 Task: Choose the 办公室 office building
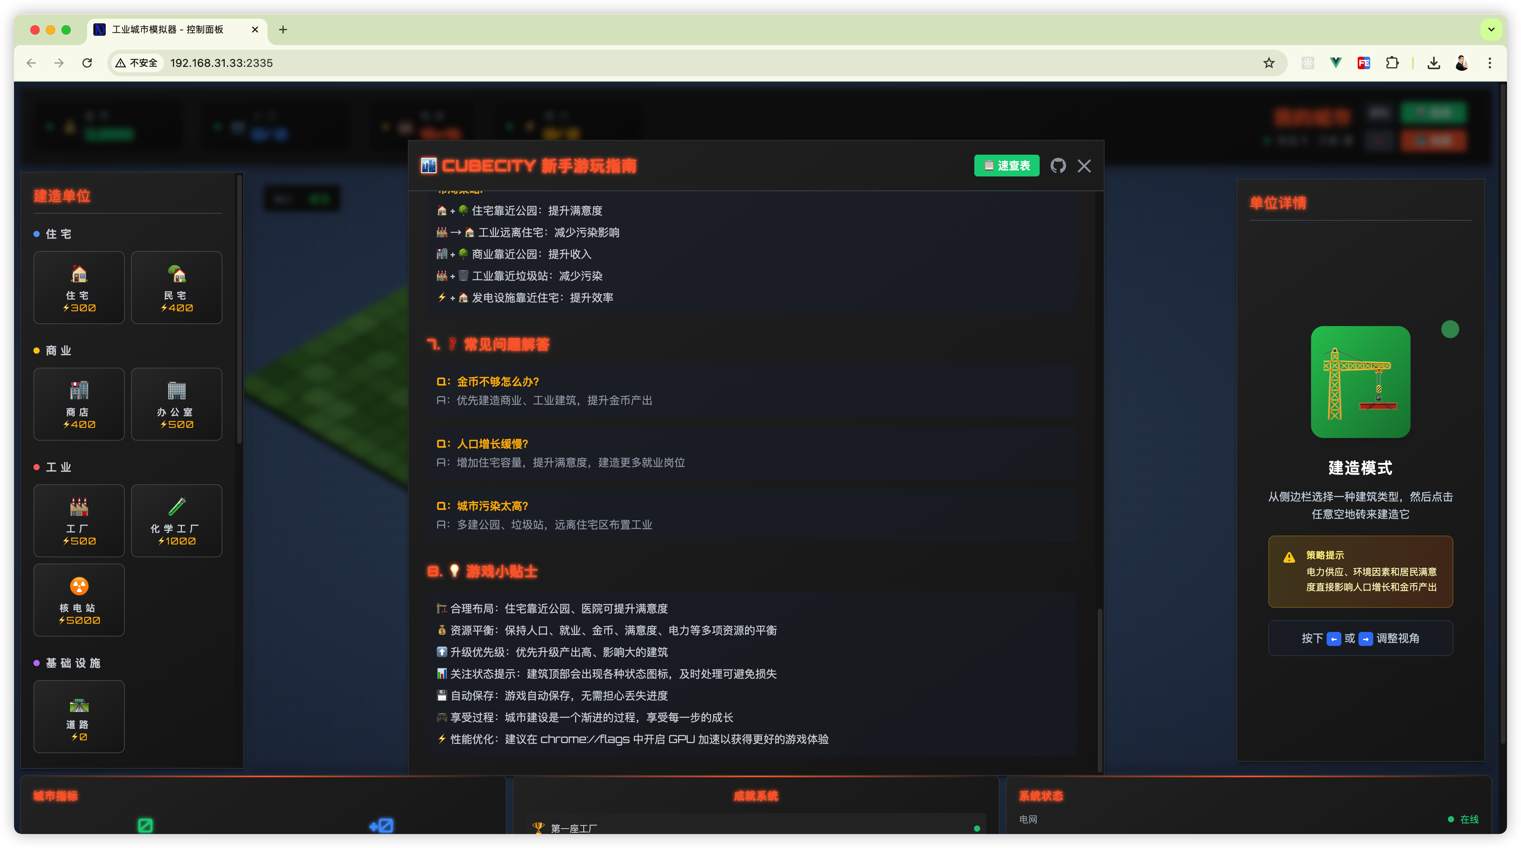[x=176, y=404]
